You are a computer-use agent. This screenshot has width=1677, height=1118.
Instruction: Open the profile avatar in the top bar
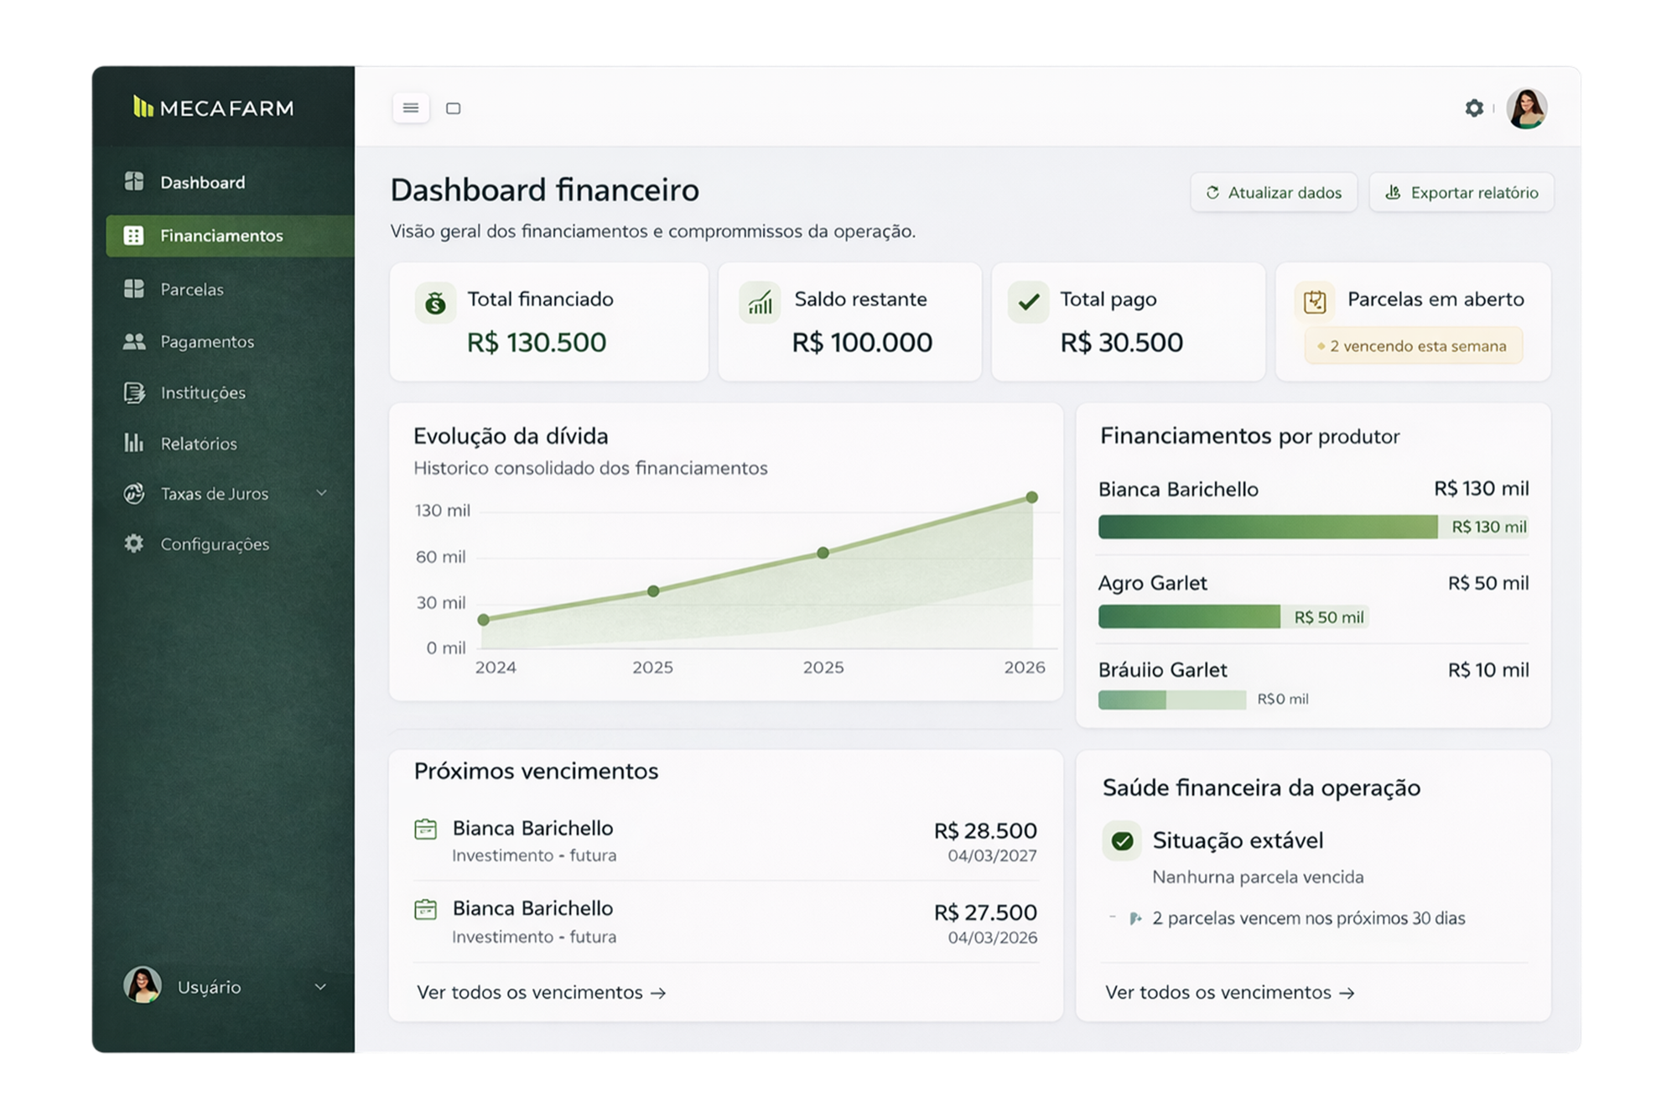[x=1526, y=108]
